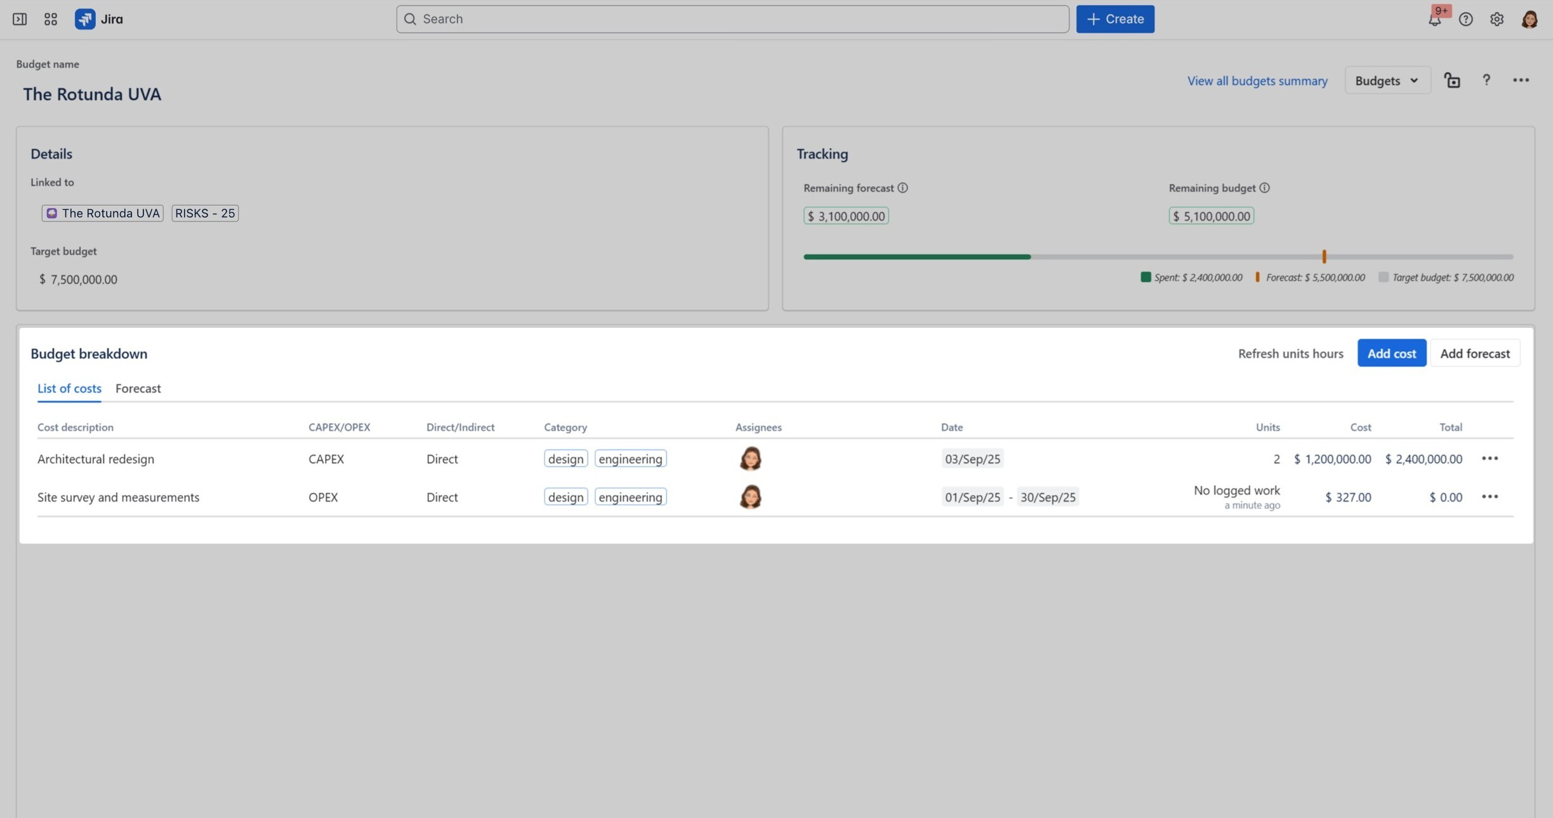This screenshot has width=1553, height=818.
Task: Select the List of costs tab
Action: [69, 388]
